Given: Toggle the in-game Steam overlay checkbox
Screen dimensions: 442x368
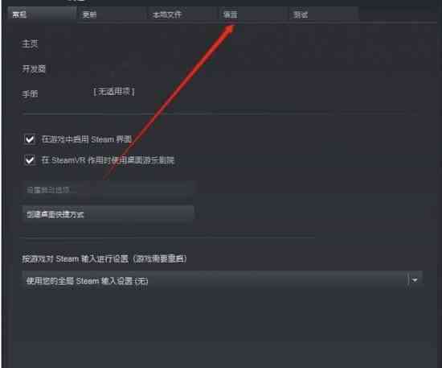Looking at the screenshot, I should pyautogui.click(x=30, y=139).
